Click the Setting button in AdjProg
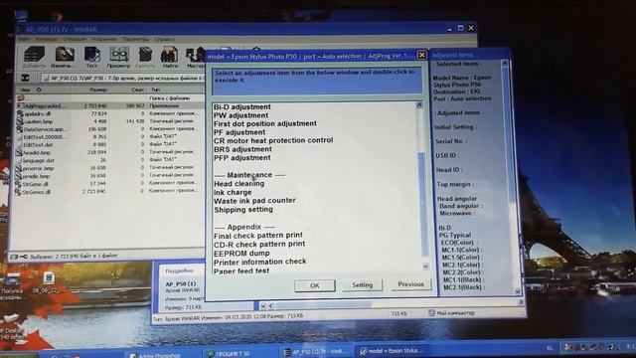This screenshot has width=636, height=358. click(x=362, y=285)
